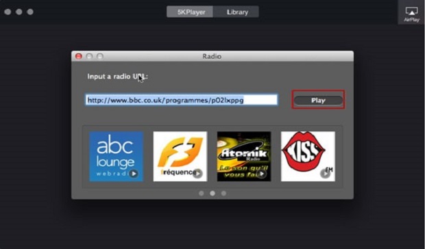Play abc lounge via its play icon
The height and width of the screenshot is (249, 425).
134,174
